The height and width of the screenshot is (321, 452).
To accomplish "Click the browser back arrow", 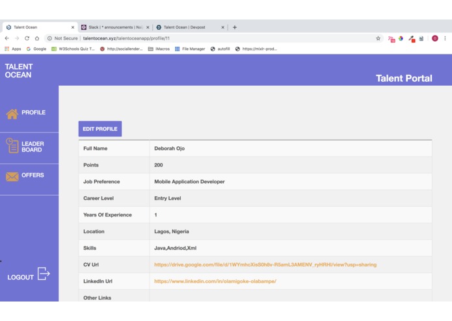I will (7, 38).
